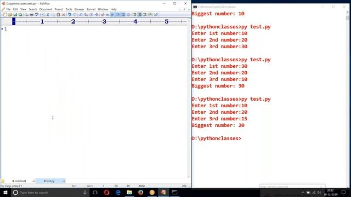Open the View menu

click(x=23, y=9)
